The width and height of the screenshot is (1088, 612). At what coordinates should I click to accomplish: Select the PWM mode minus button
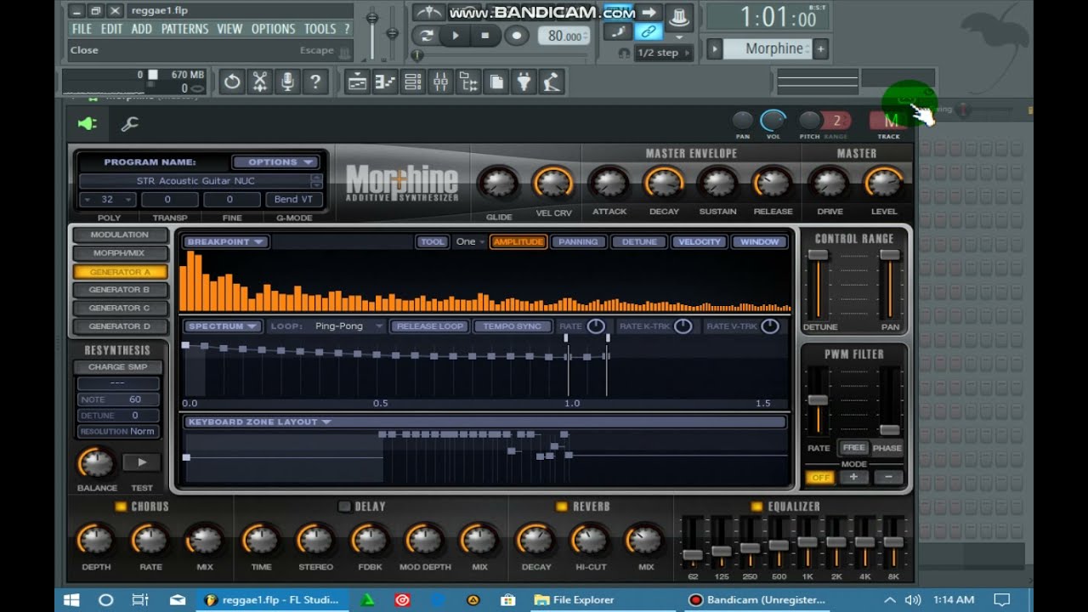pyautogui.click(x=888, y=478)
